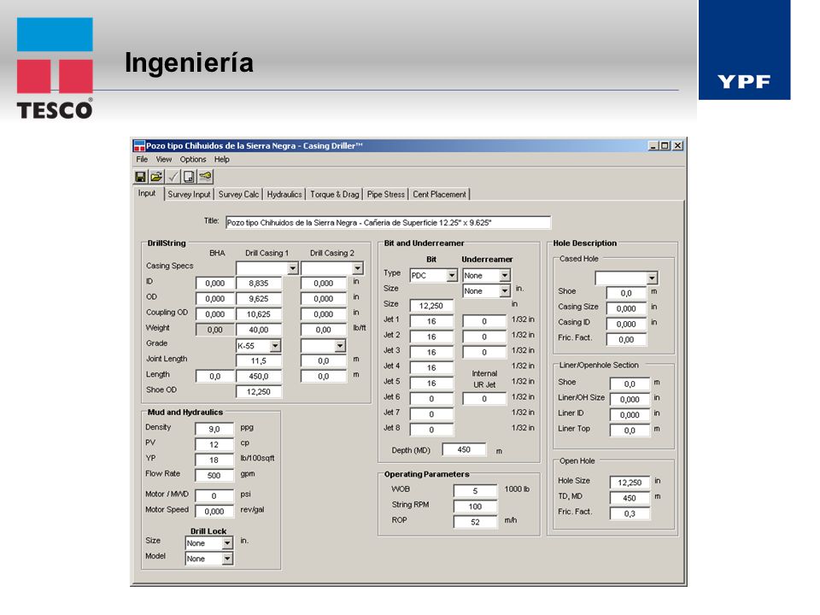This screenshot has width=820, height=615.
Task: Click the checkmark toolbar icon
Action: coord(173,177)
